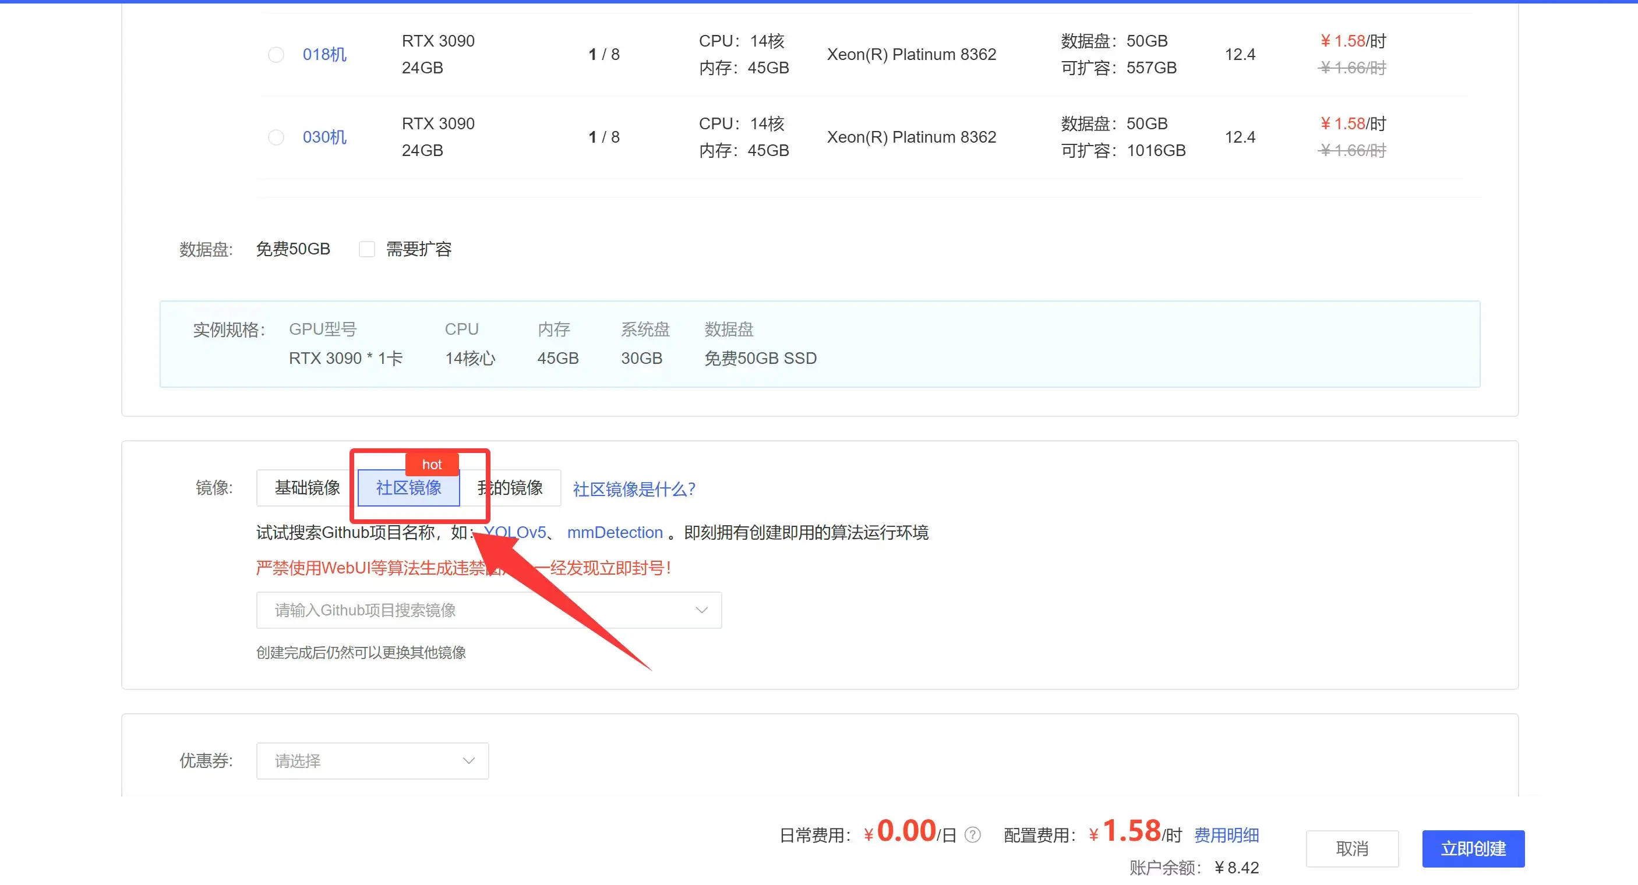The width and height of the screenshot is (1638, 885).
Task: Open the 费用明细 cost details link
Action: [1226, 835]
